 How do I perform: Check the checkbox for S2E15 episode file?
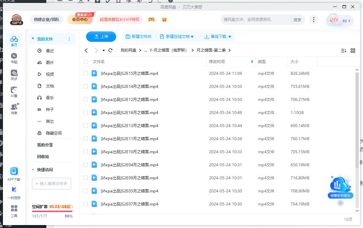point(85,73)
